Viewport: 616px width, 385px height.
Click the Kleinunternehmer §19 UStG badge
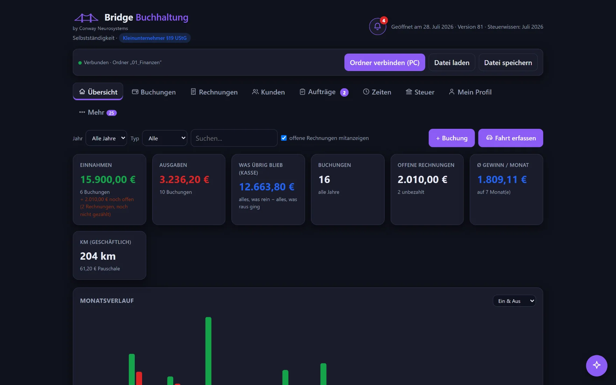(x=155, y=38)
